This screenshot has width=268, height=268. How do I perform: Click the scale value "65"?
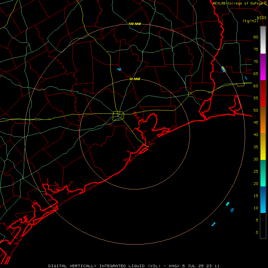click(256, 74)
